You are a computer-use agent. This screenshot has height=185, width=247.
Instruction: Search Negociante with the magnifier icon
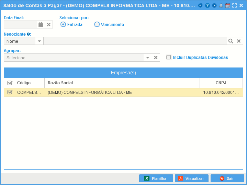231,41
